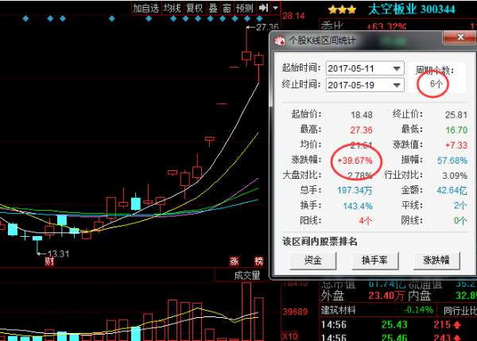Image resolution: width=477 pixels, height=341 pixels.
Task: Open the 均线 moving average option
Action: tap(173, 8)
